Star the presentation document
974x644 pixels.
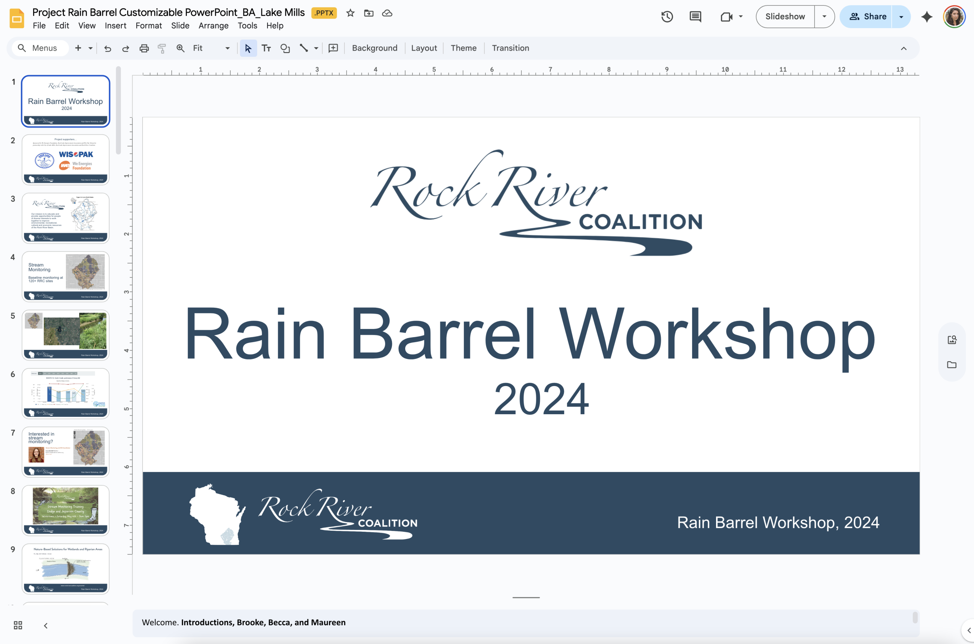[350, 13]
